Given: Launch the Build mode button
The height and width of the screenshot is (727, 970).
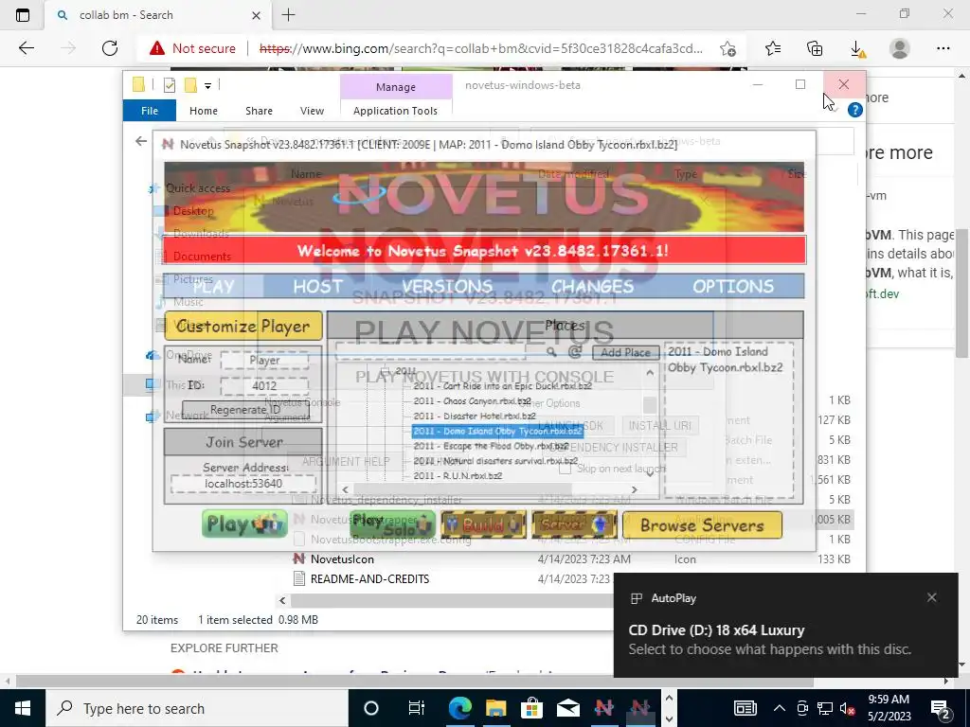Looking at the screenshot, I should pos(484,524).
